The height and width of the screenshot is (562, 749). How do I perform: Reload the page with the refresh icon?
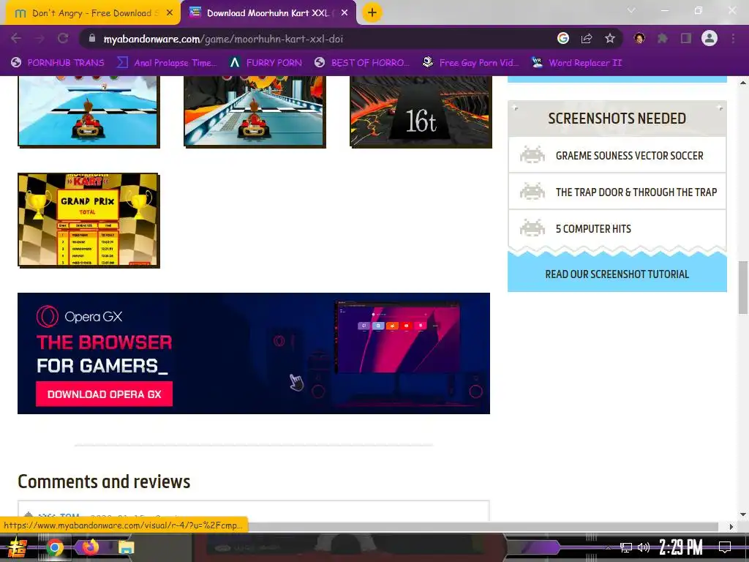(63, 39)
